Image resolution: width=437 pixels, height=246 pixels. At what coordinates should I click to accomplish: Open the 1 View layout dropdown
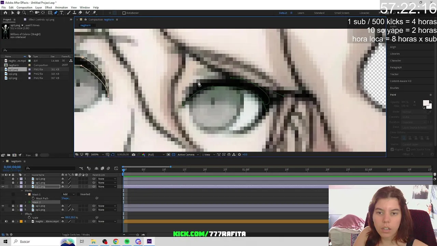[x=208, y=154]
